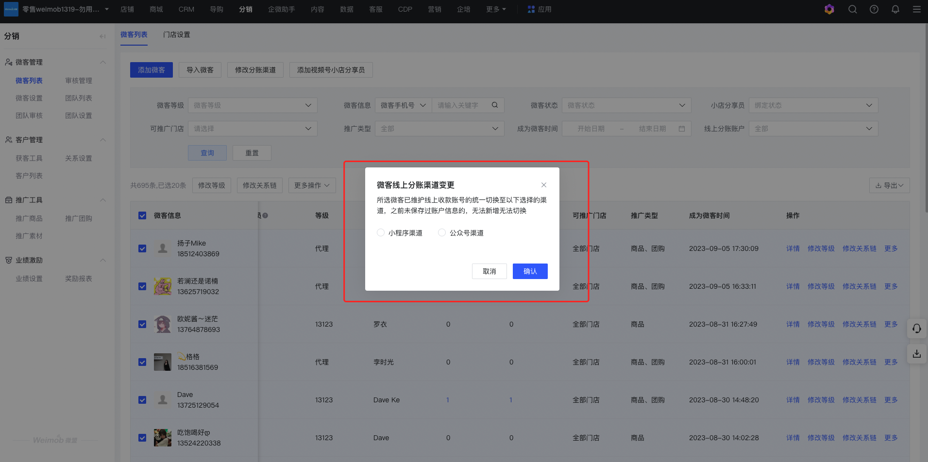Open the 可推广门店 dropdown

[x=253, y=129]
